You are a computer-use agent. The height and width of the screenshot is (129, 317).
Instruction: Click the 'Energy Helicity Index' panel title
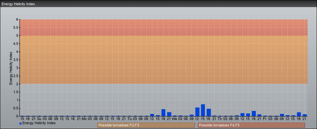(18, 4)
